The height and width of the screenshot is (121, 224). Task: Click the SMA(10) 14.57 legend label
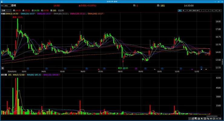28,14
